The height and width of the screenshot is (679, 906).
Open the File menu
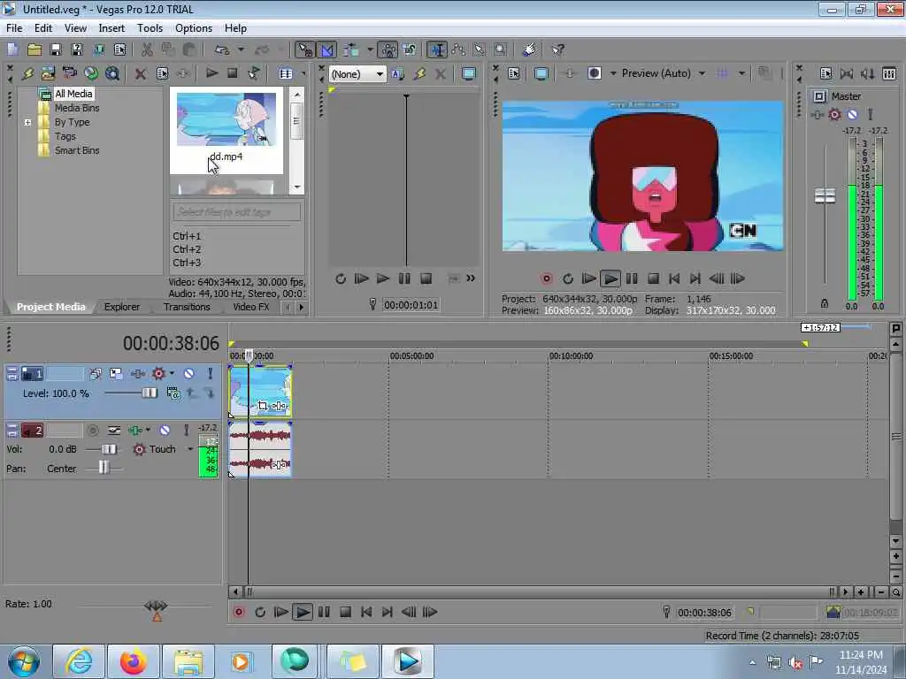point(14,27)
